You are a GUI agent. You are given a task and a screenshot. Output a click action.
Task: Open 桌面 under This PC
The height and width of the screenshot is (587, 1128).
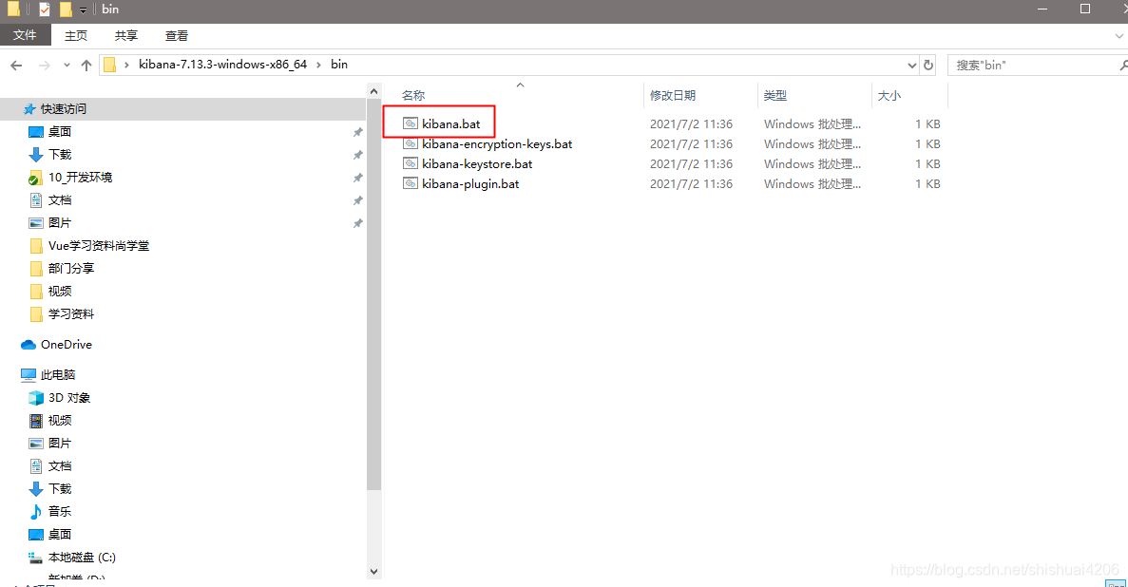60,535
